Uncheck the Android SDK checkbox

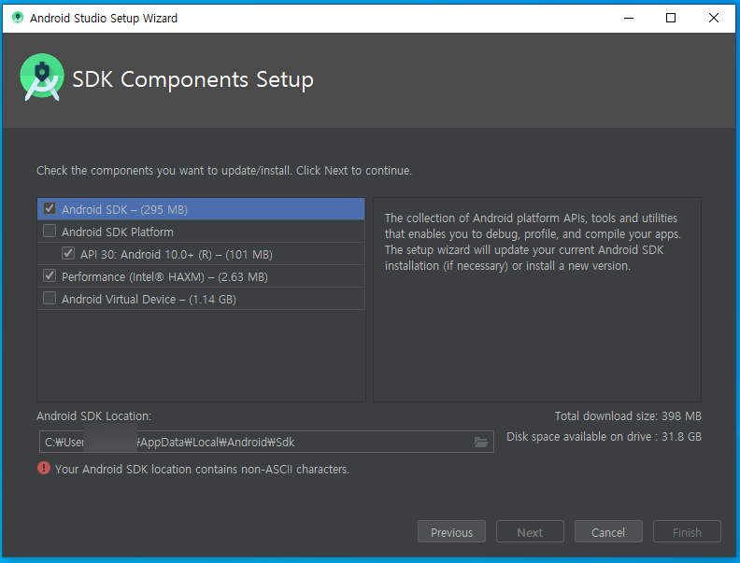click(x=50, y=208)
